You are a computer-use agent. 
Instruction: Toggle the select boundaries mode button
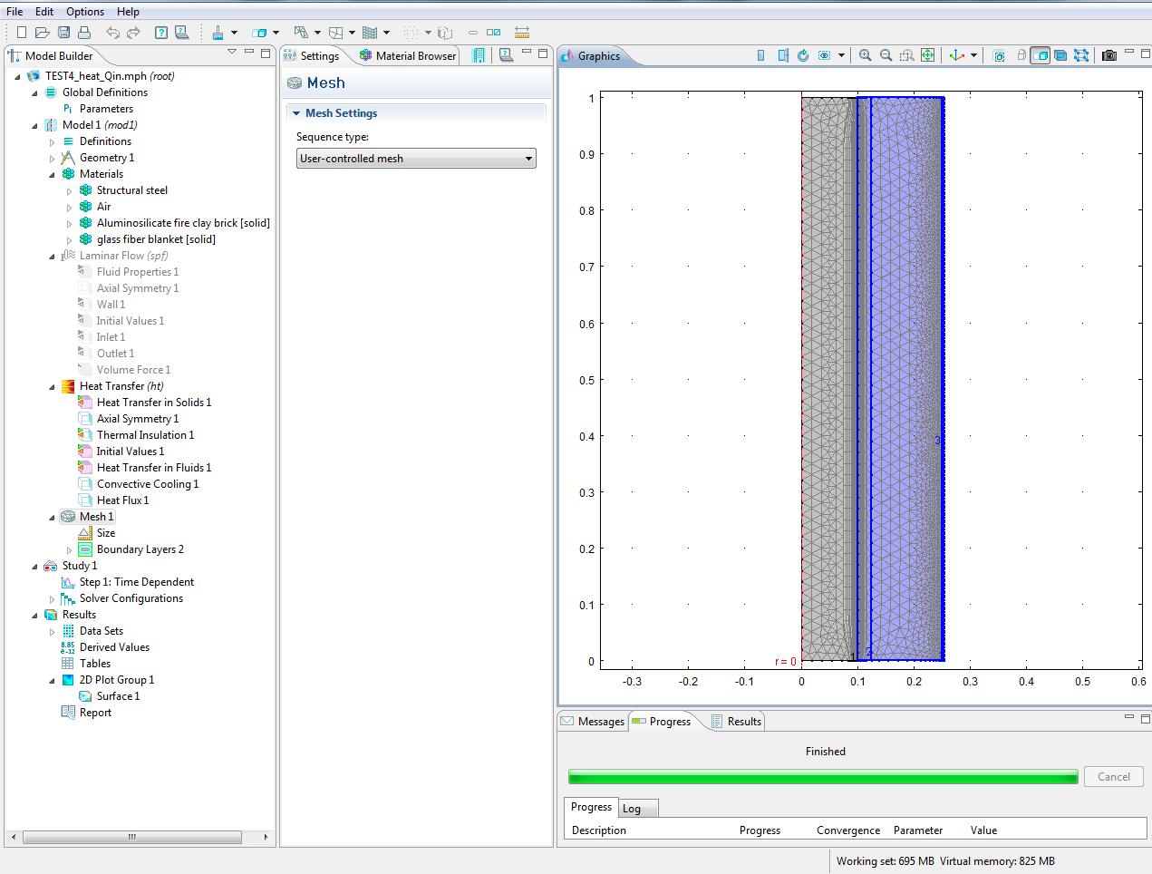1060,55
